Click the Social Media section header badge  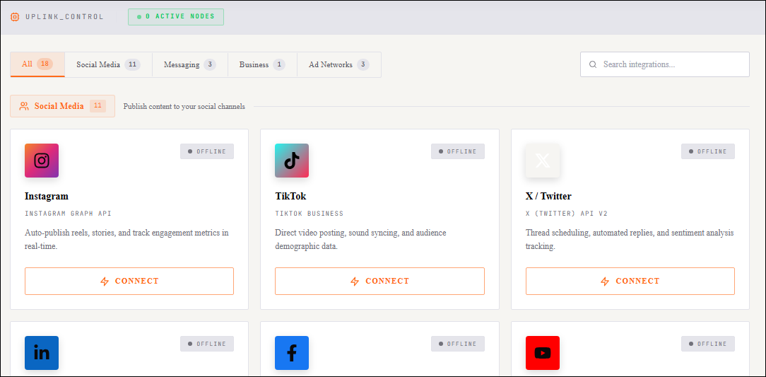[62, 106]
